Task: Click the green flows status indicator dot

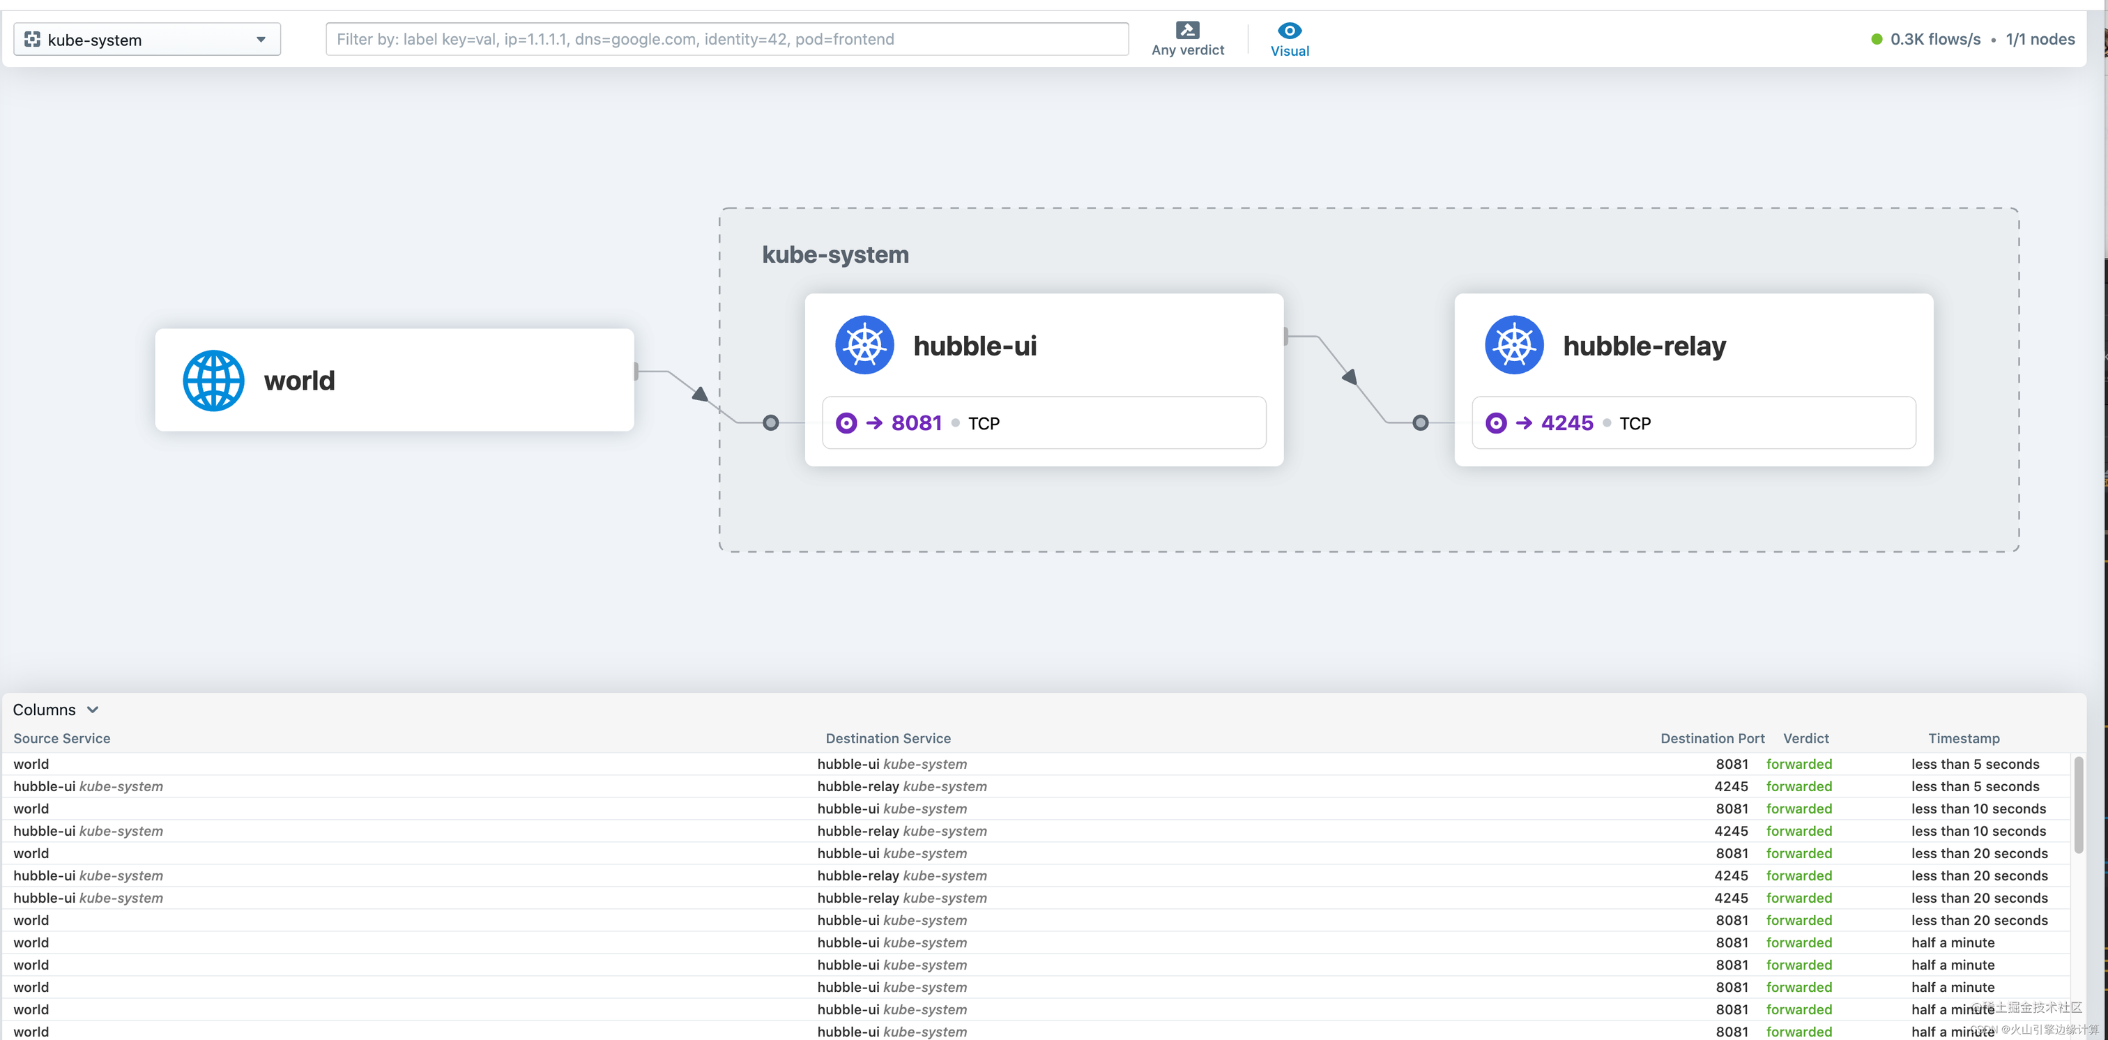Action: click(1877, 39)
